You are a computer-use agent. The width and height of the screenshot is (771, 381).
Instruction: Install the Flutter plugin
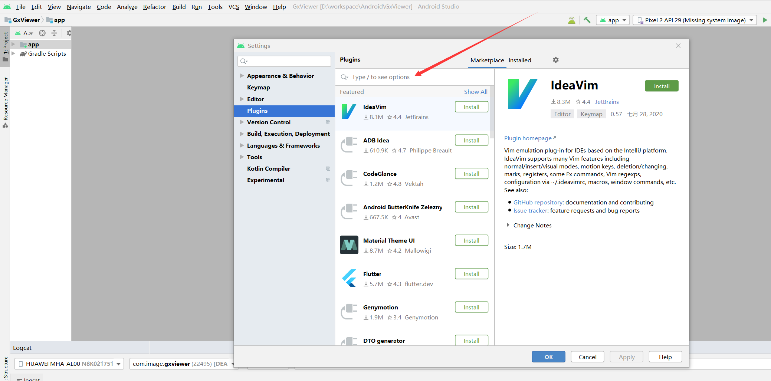(x=472, y=274)
